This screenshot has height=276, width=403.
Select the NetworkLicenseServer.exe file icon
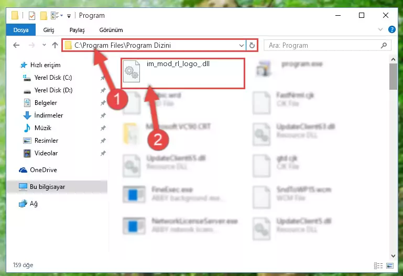click(134, 226)
